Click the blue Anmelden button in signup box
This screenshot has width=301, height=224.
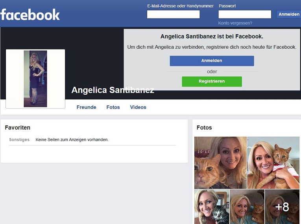click(x=212, y=61)
